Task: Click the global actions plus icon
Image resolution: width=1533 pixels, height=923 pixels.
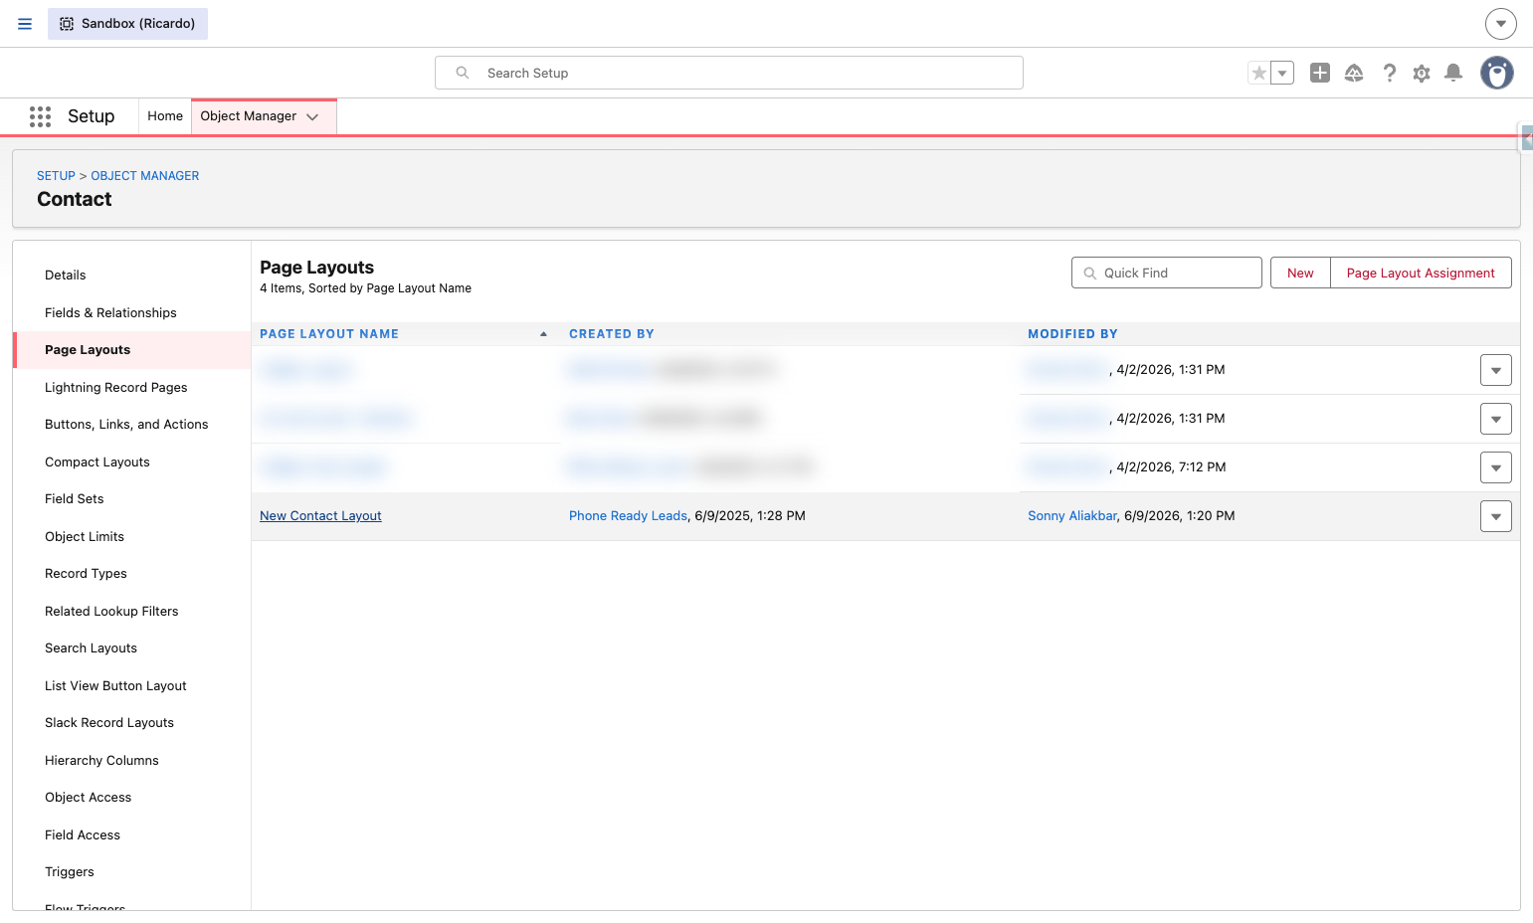Action: tap(1320, 73)
